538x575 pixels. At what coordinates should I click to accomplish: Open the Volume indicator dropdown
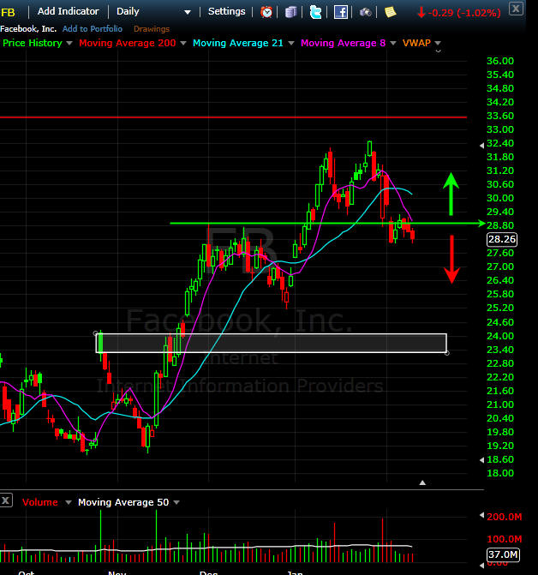pos(68,502)
